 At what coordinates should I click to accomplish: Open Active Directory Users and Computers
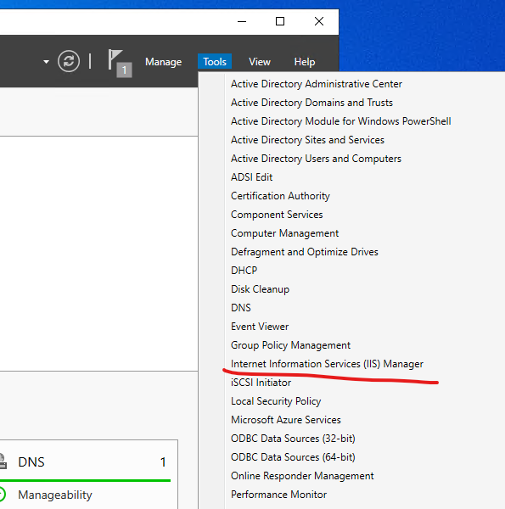tap(316, 159)
